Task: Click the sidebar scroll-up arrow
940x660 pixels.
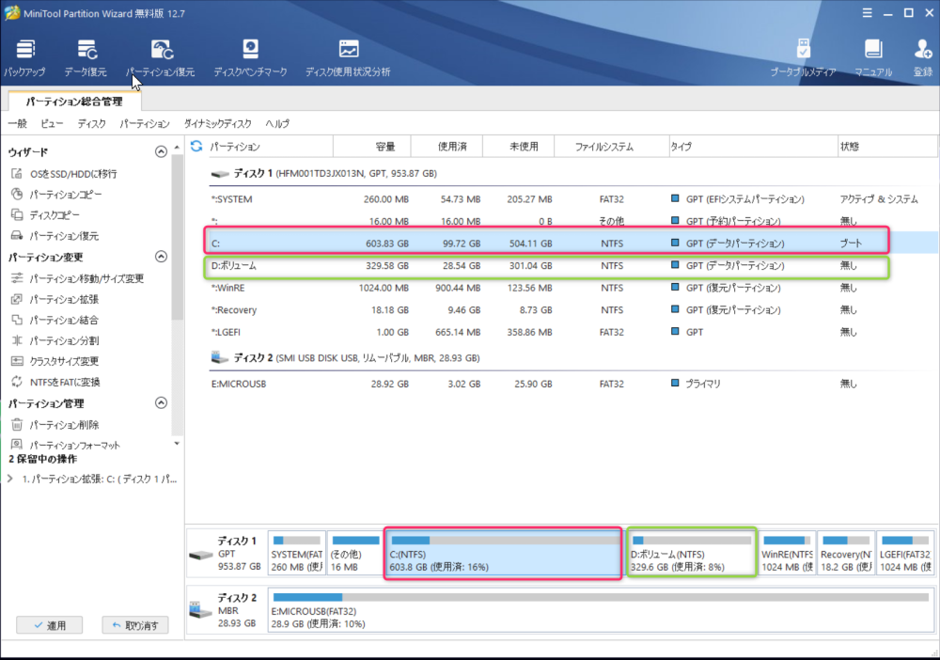Action: click(x=177, y=147)
